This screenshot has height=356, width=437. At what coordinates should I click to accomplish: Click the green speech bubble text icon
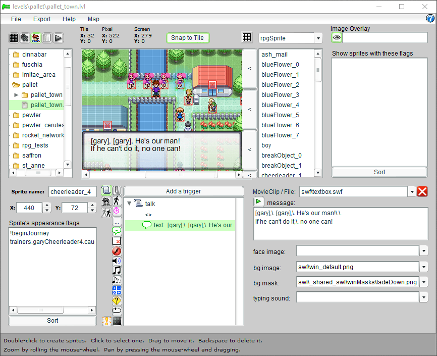coord(117,231)
